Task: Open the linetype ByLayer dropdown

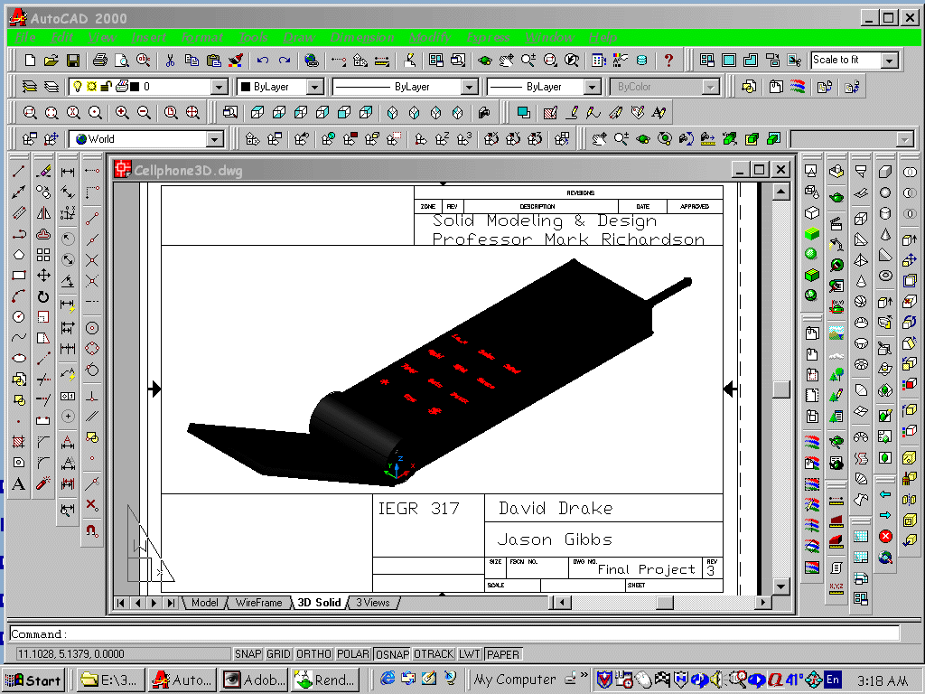Action: 470,88
